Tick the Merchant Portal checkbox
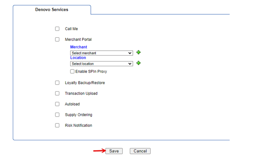Screen dimensions: 274x157 (57, 39)
